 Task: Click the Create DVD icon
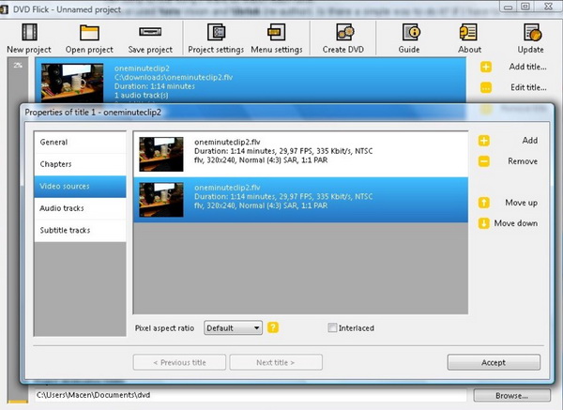(343, 32)
